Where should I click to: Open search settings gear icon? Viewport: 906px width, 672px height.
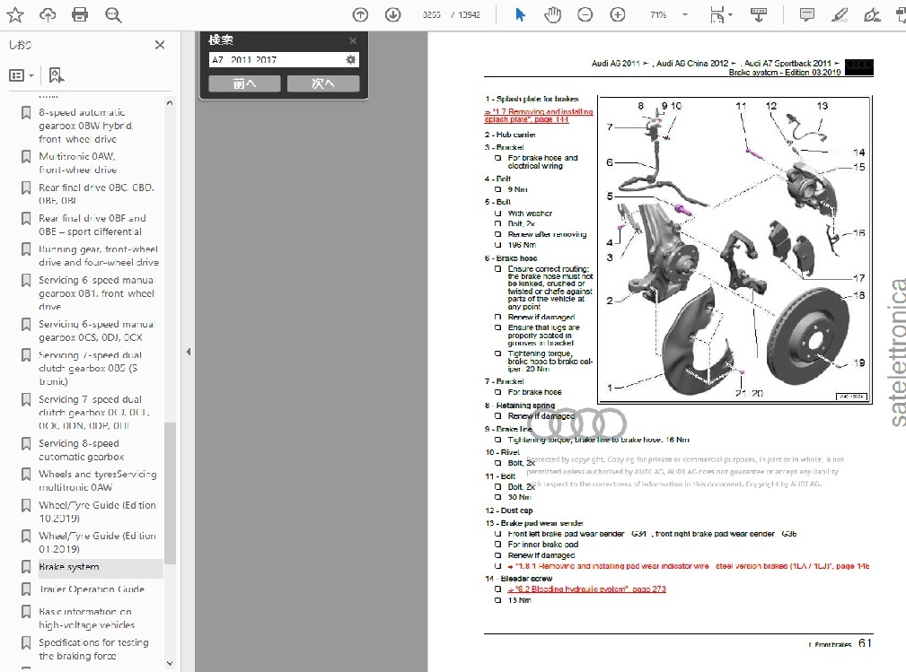click(x=351, y=59)
